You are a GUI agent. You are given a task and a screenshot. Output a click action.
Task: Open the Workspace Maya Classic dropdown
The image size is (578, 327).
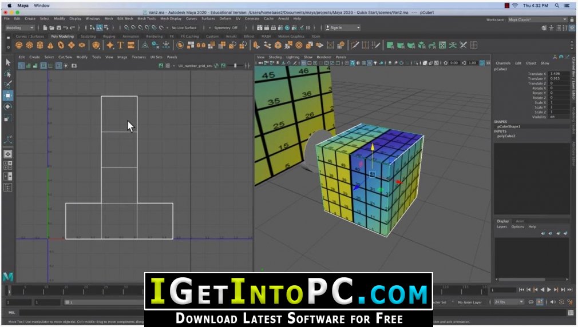tap(537, 19)
